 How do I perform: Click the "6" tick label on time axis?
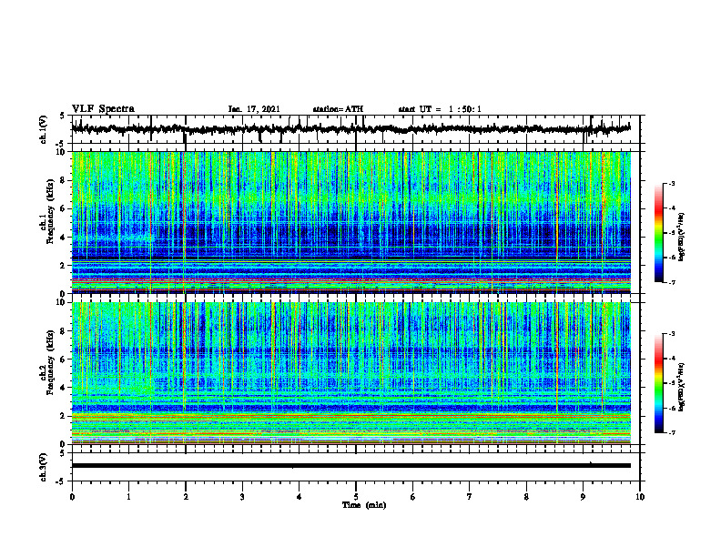[x=413, y=497]
